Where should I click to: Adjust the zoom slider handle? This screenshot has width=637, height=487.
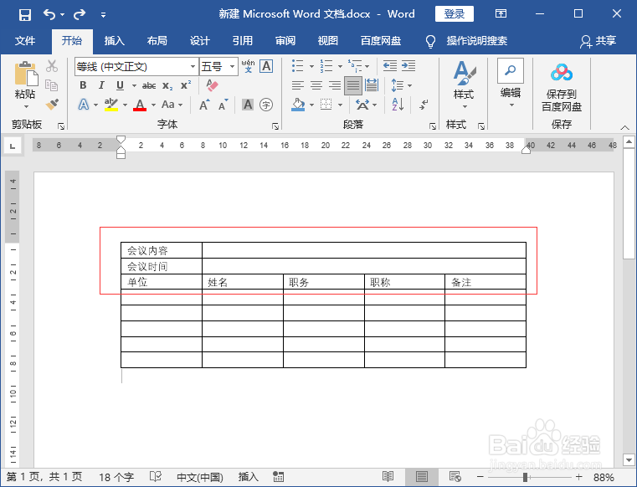(x=525, y=477)
